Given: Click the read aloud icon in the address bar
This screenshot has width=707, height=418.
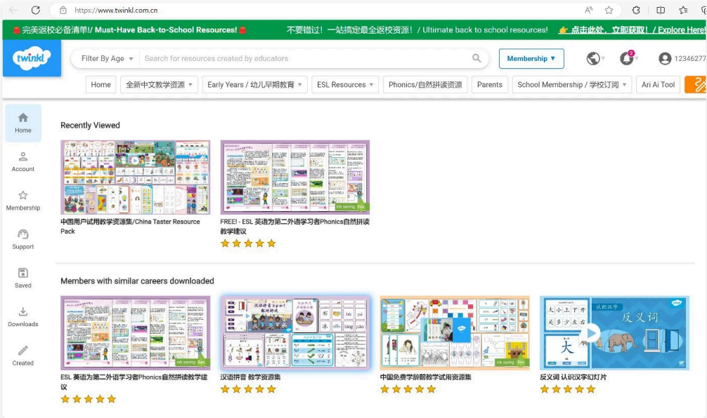Looking at the screenshot, I should (588, 10).
